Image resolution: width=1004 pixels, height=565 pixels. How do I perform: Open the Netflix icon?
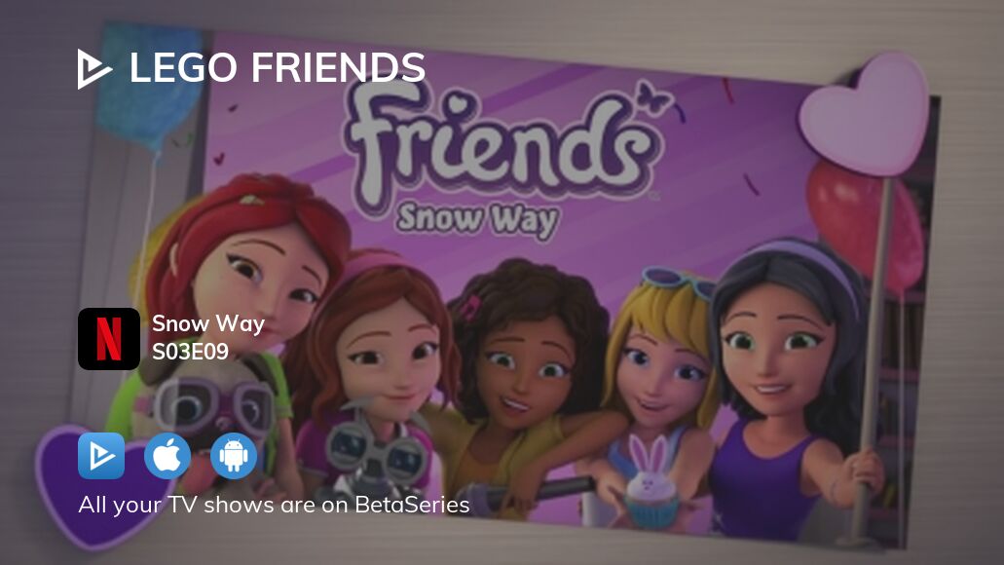(x=109, y=339)
